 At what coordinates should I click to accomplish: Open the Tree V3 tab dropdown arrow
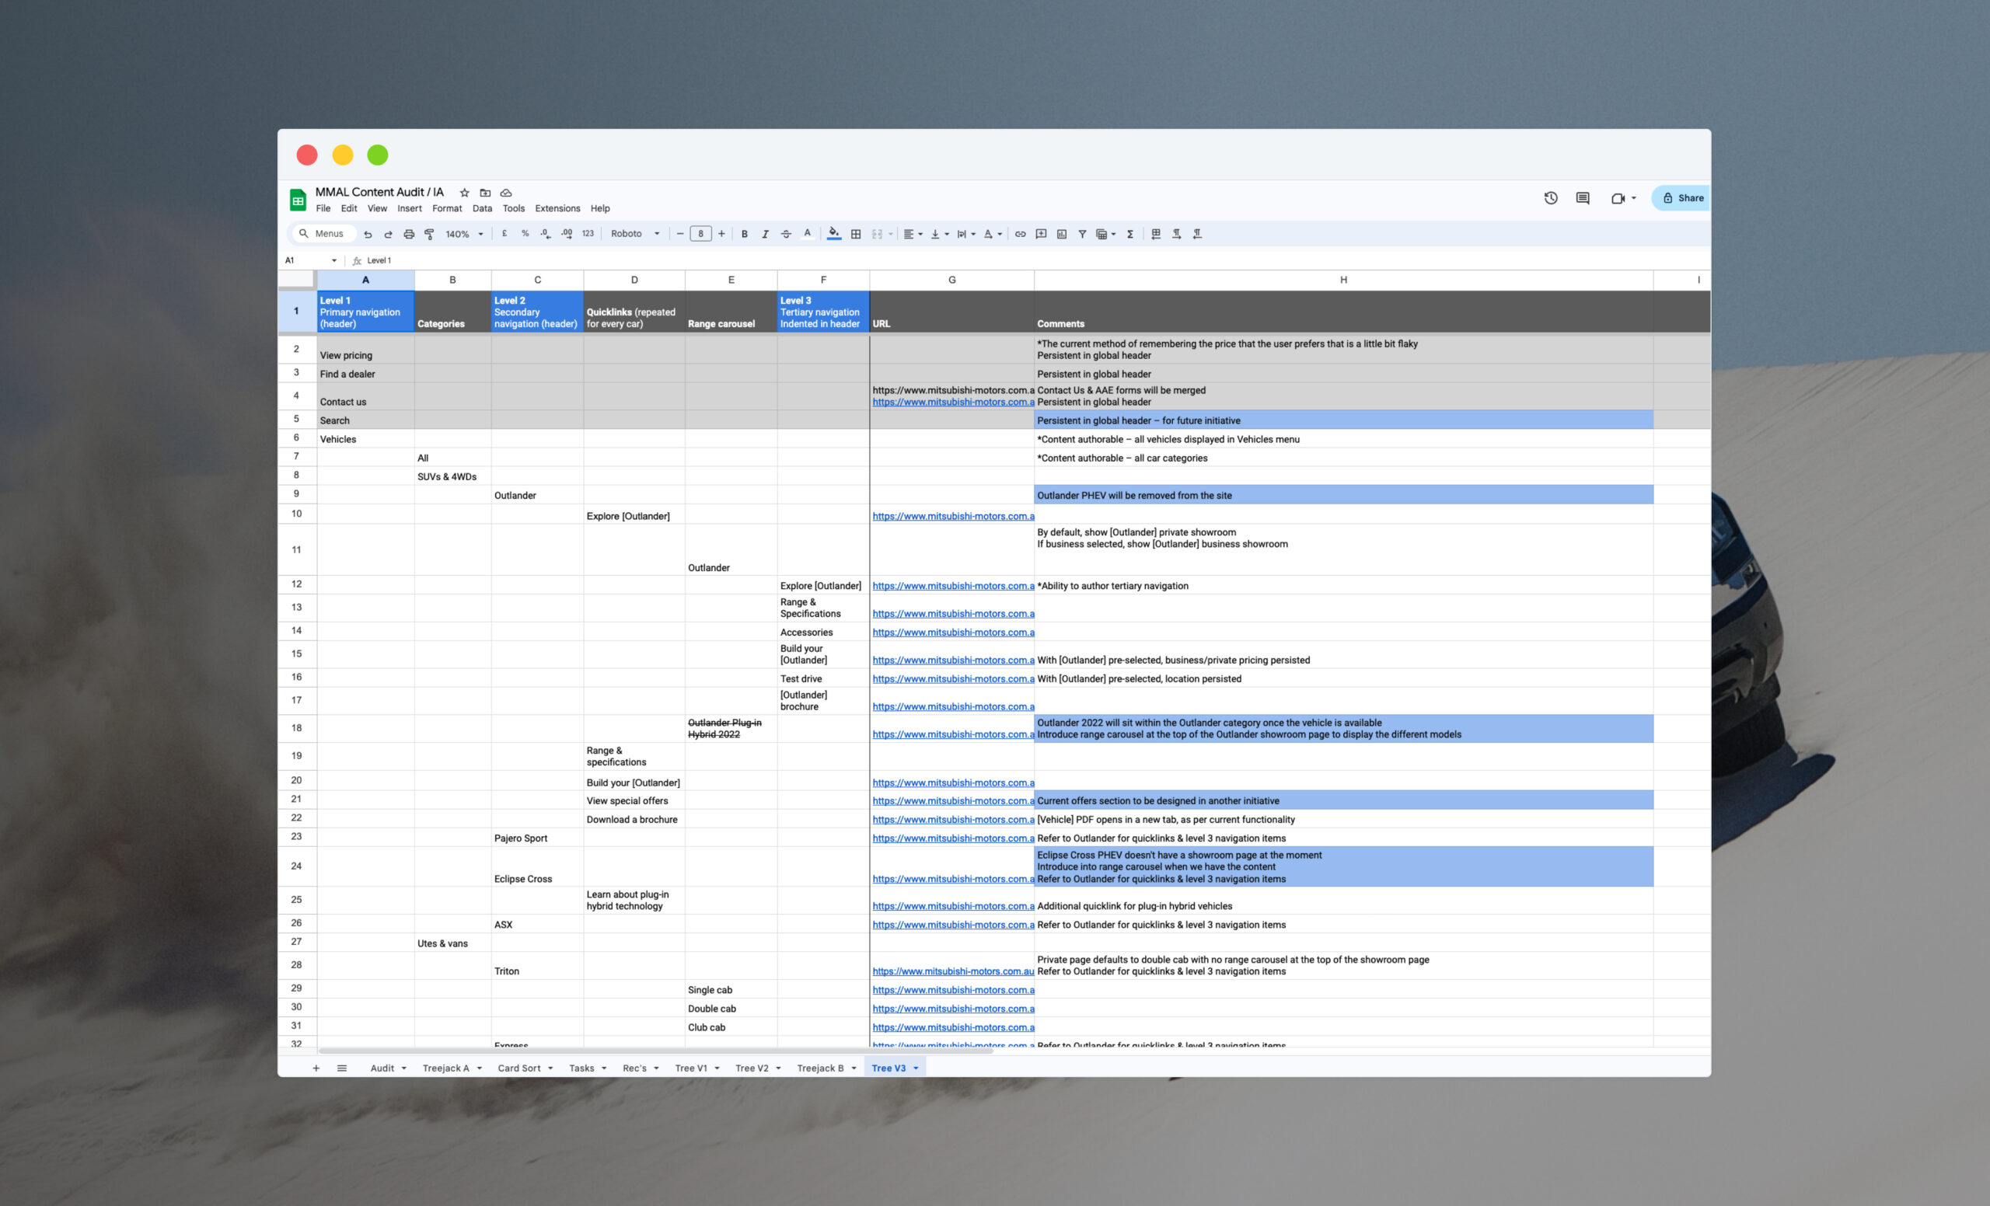pos(916,1068)
